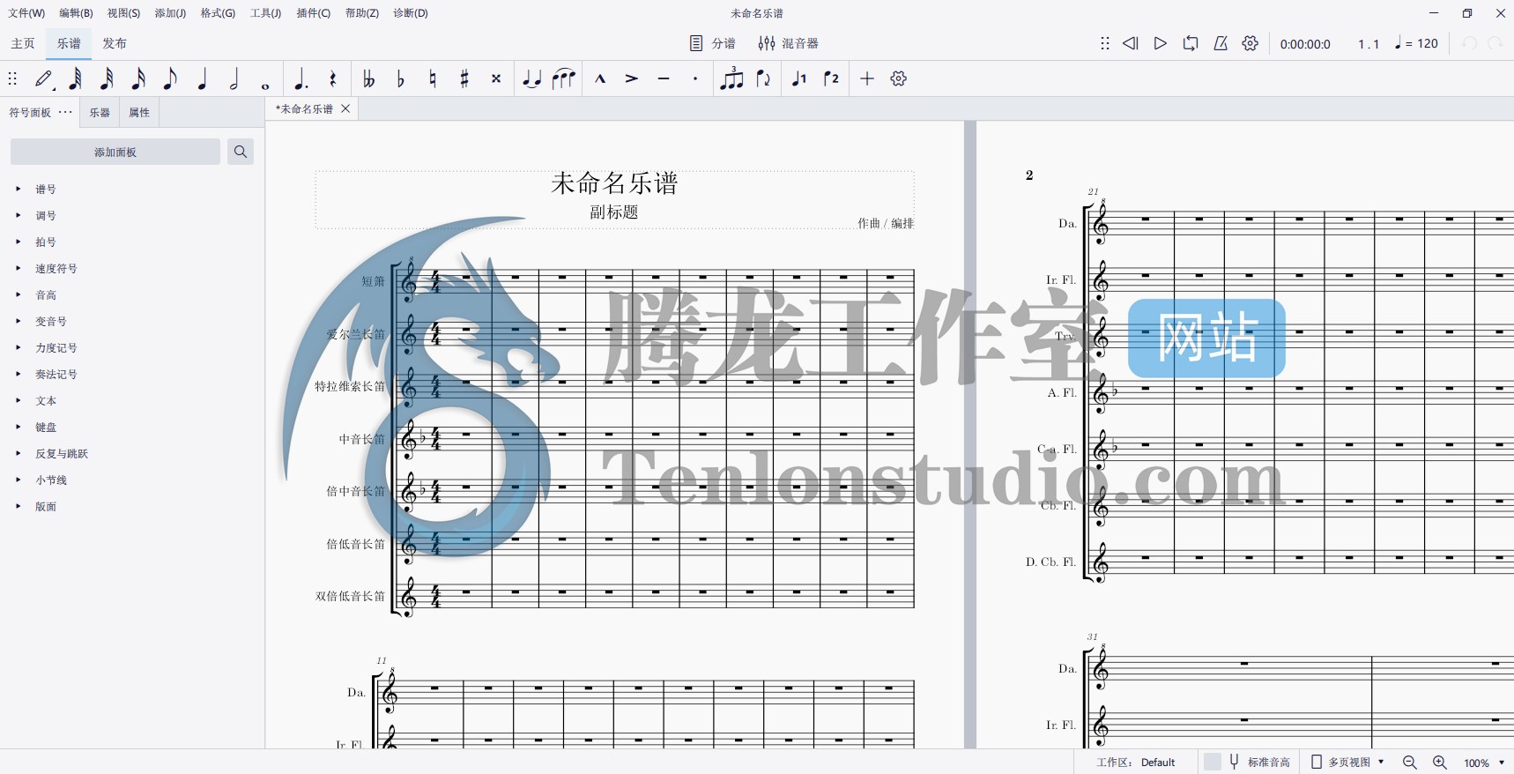Expand the 变音号 palette

[x=18, y=321]
